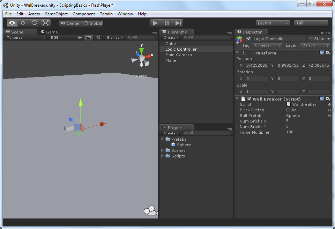Click the green Y axis cone on gizmo

pyautogui.click(x=141, y=51)
